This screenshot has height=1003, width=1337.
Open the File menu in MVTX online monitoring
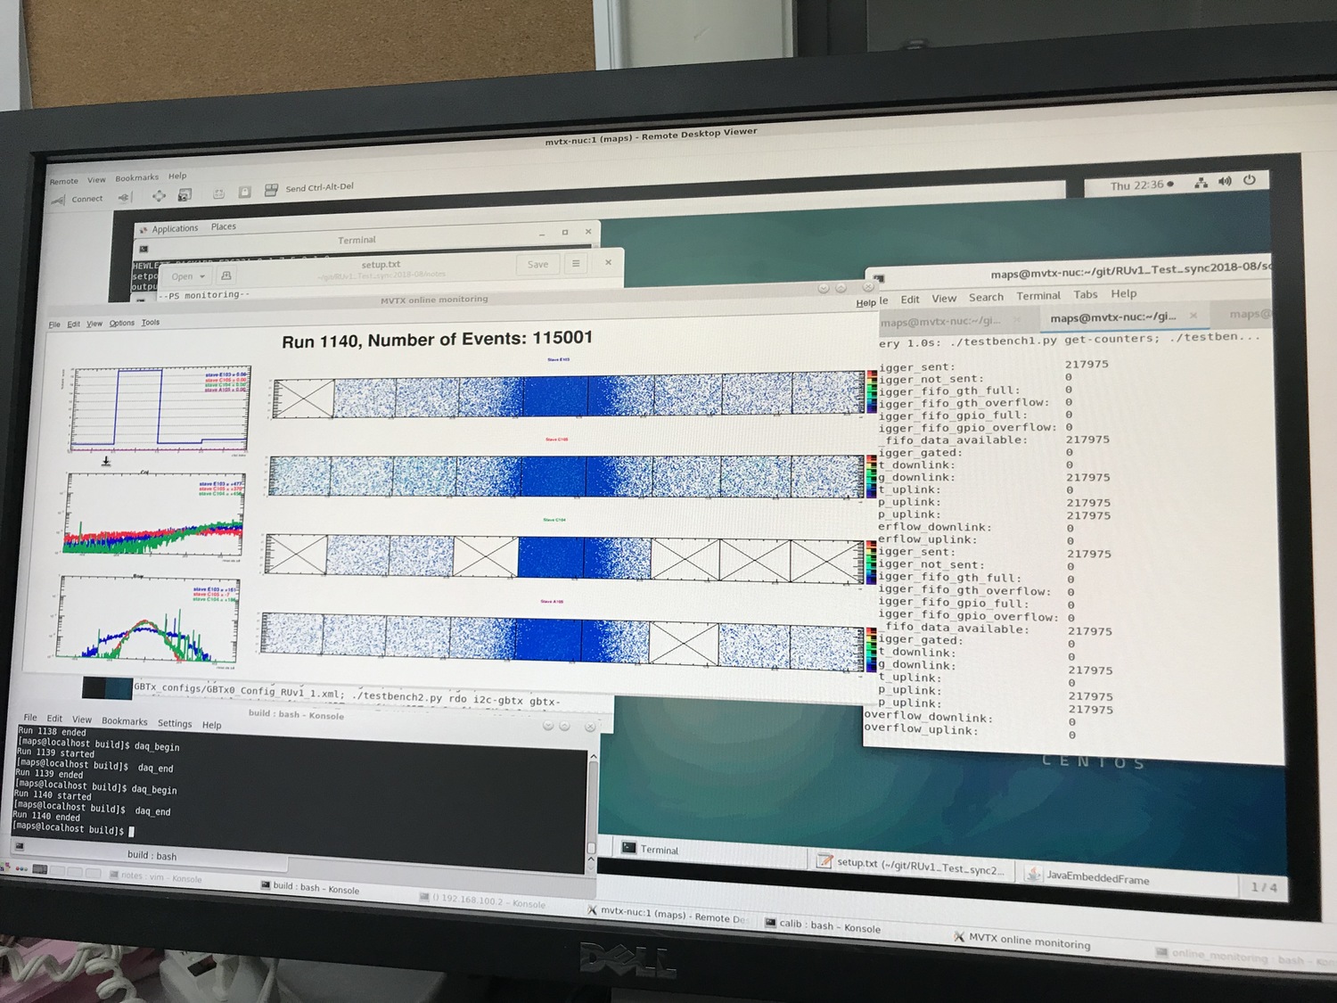click(54, 325)
